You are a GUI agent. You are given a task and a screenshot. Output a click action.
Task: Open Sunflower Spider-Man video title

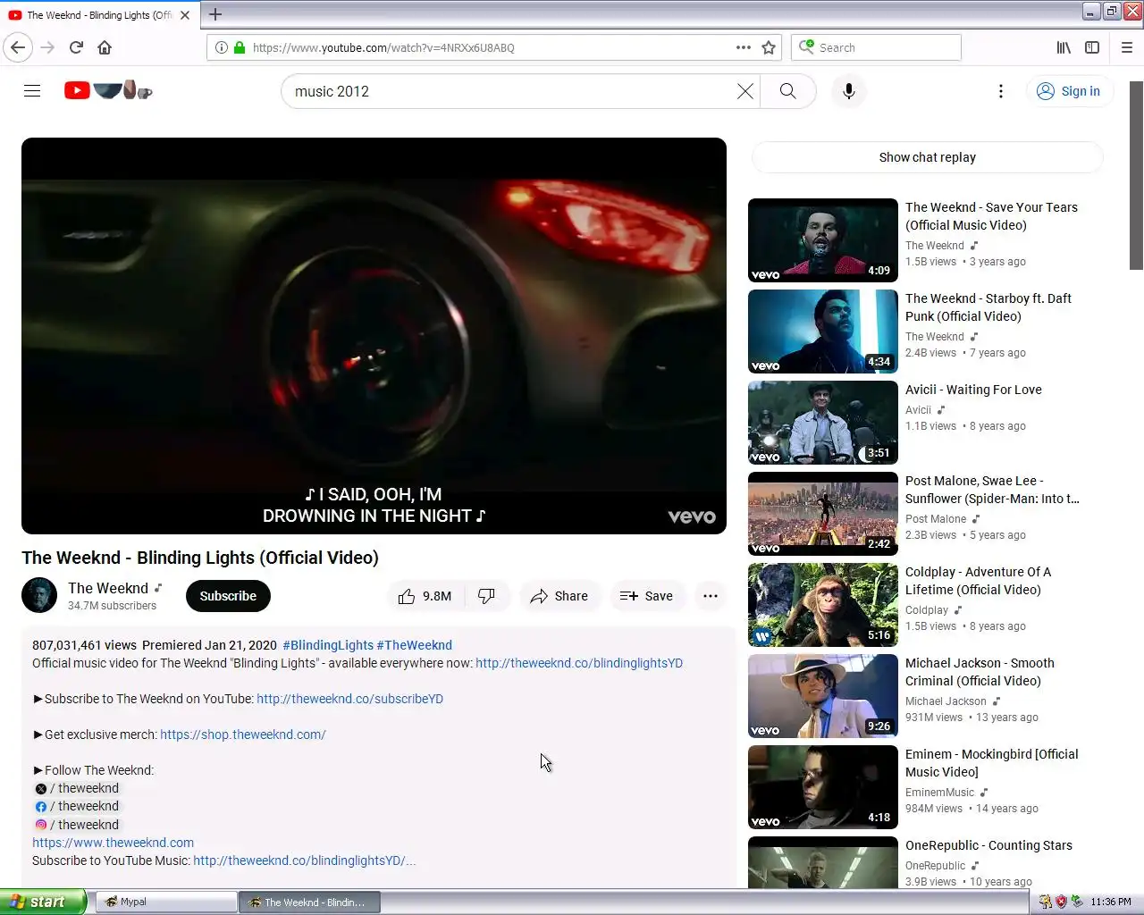(x=992, y=490)
